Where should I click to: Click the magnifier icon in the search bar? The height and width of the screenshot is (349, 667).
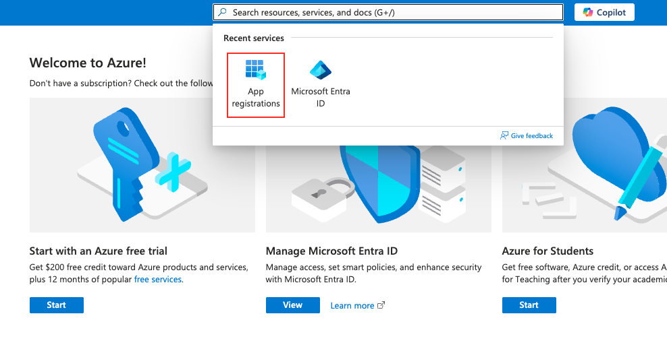223,12
